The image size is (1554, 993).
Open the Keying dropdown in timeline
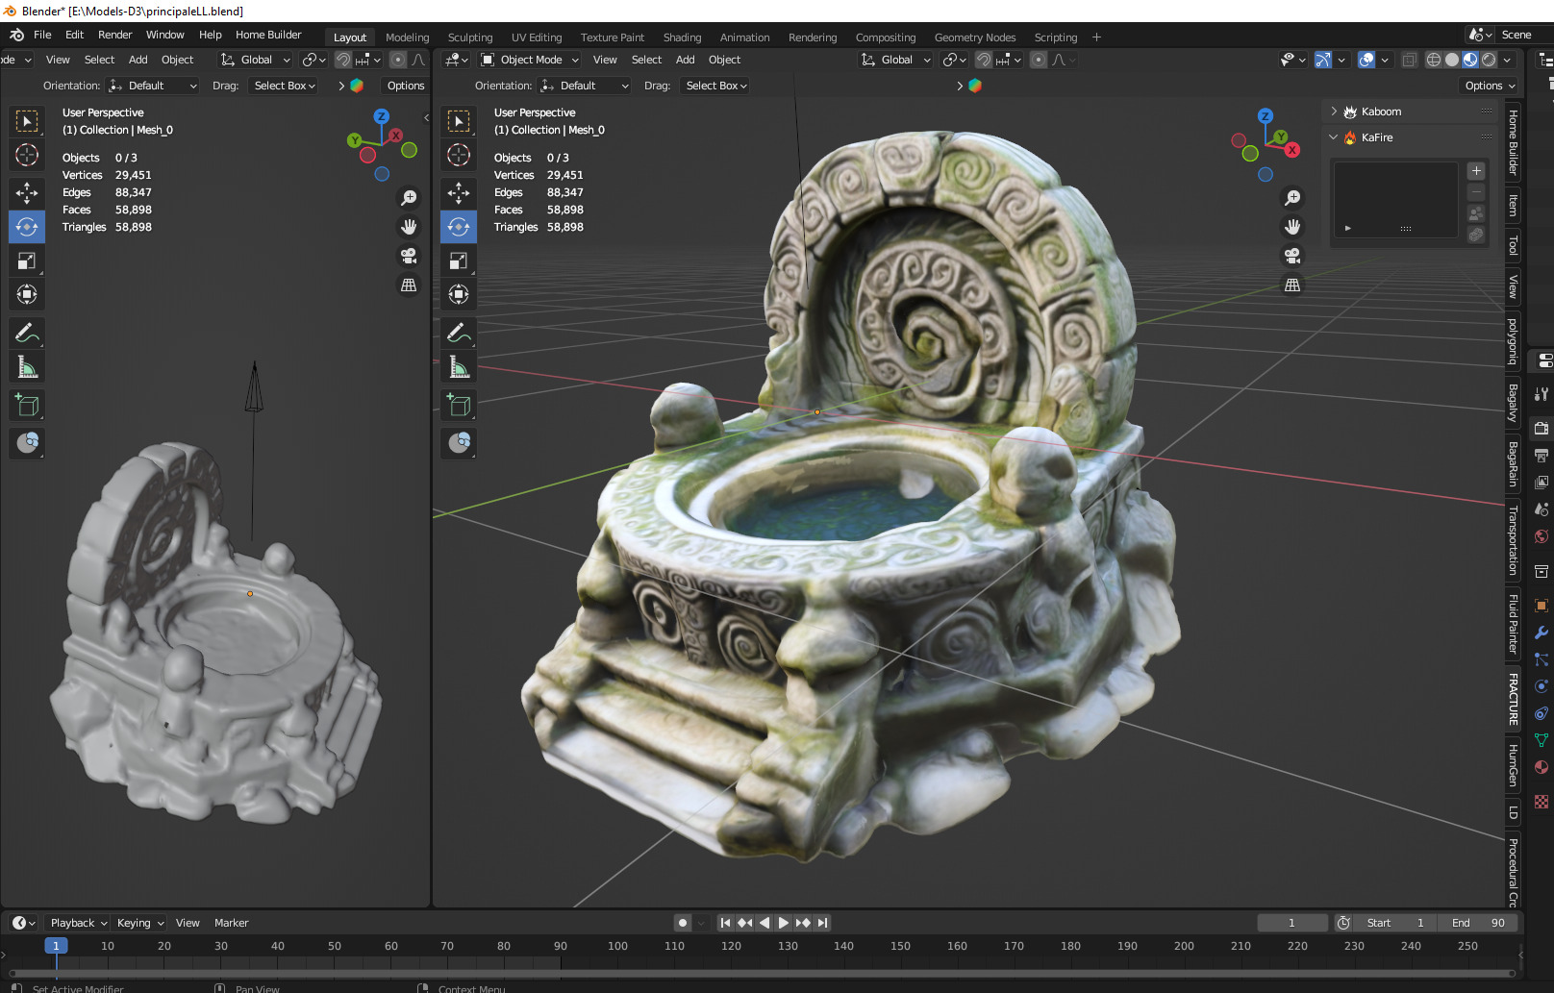coord(139,923)
